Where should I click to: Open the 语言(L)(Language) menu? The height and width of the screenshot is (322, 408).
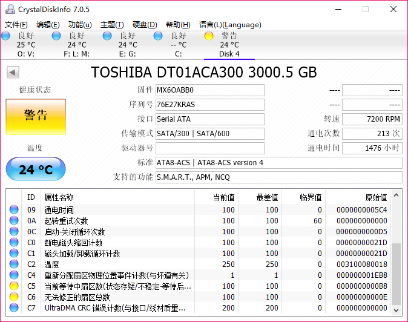(230, 25)
